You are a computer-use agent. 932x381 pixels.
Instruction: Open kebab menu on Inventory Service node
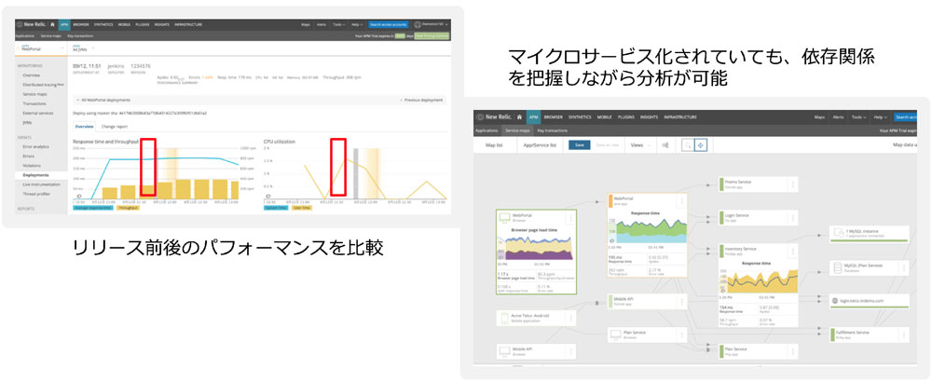coord(791,252)
